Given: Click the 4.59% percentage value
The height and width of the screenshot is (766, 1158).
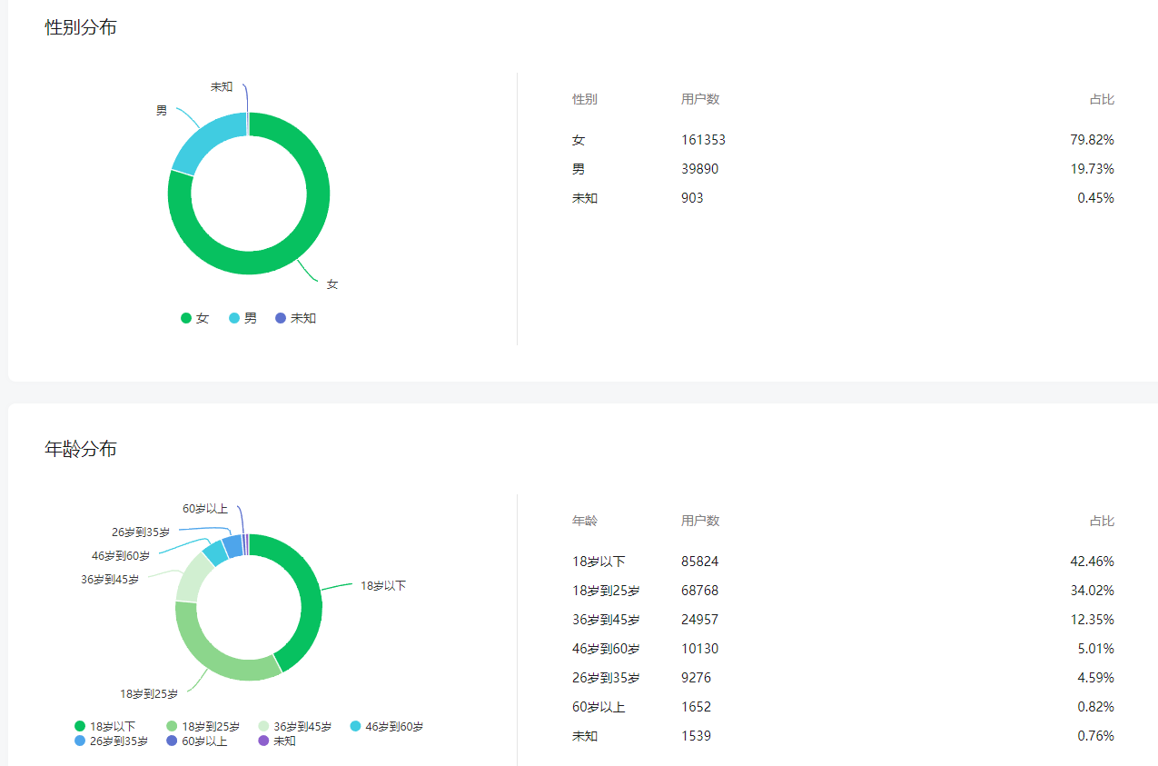Looking at the screenshot, I should (1095, 678).
